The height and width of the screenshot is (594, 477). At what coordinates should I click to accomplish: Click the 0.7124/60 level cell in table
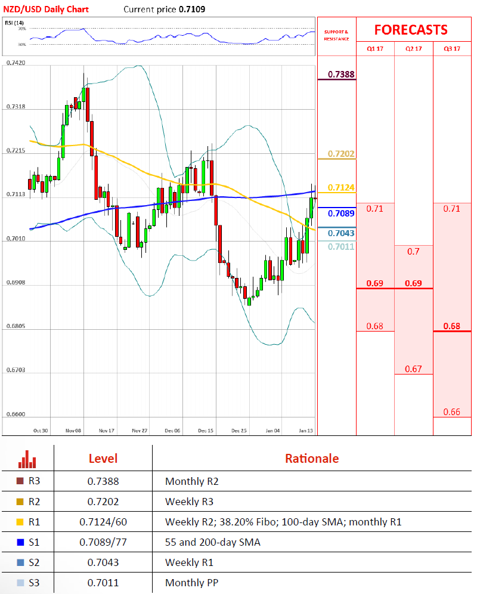(103, 522)
